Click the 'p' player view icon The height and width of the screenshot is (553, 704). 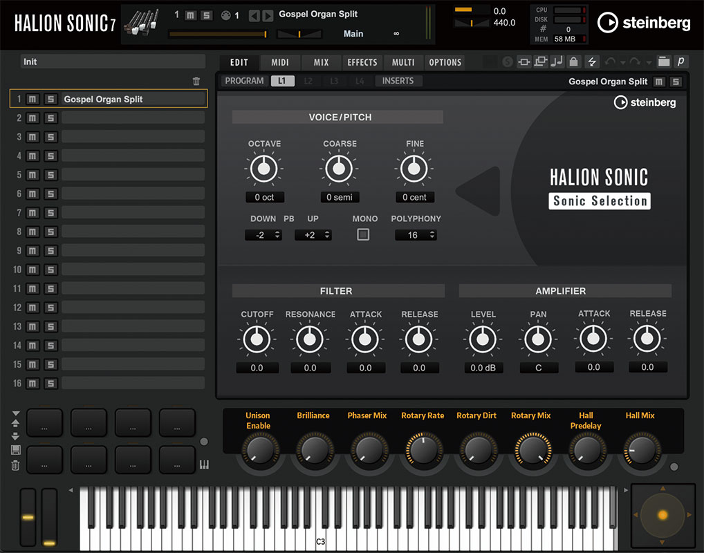[681, 62]
